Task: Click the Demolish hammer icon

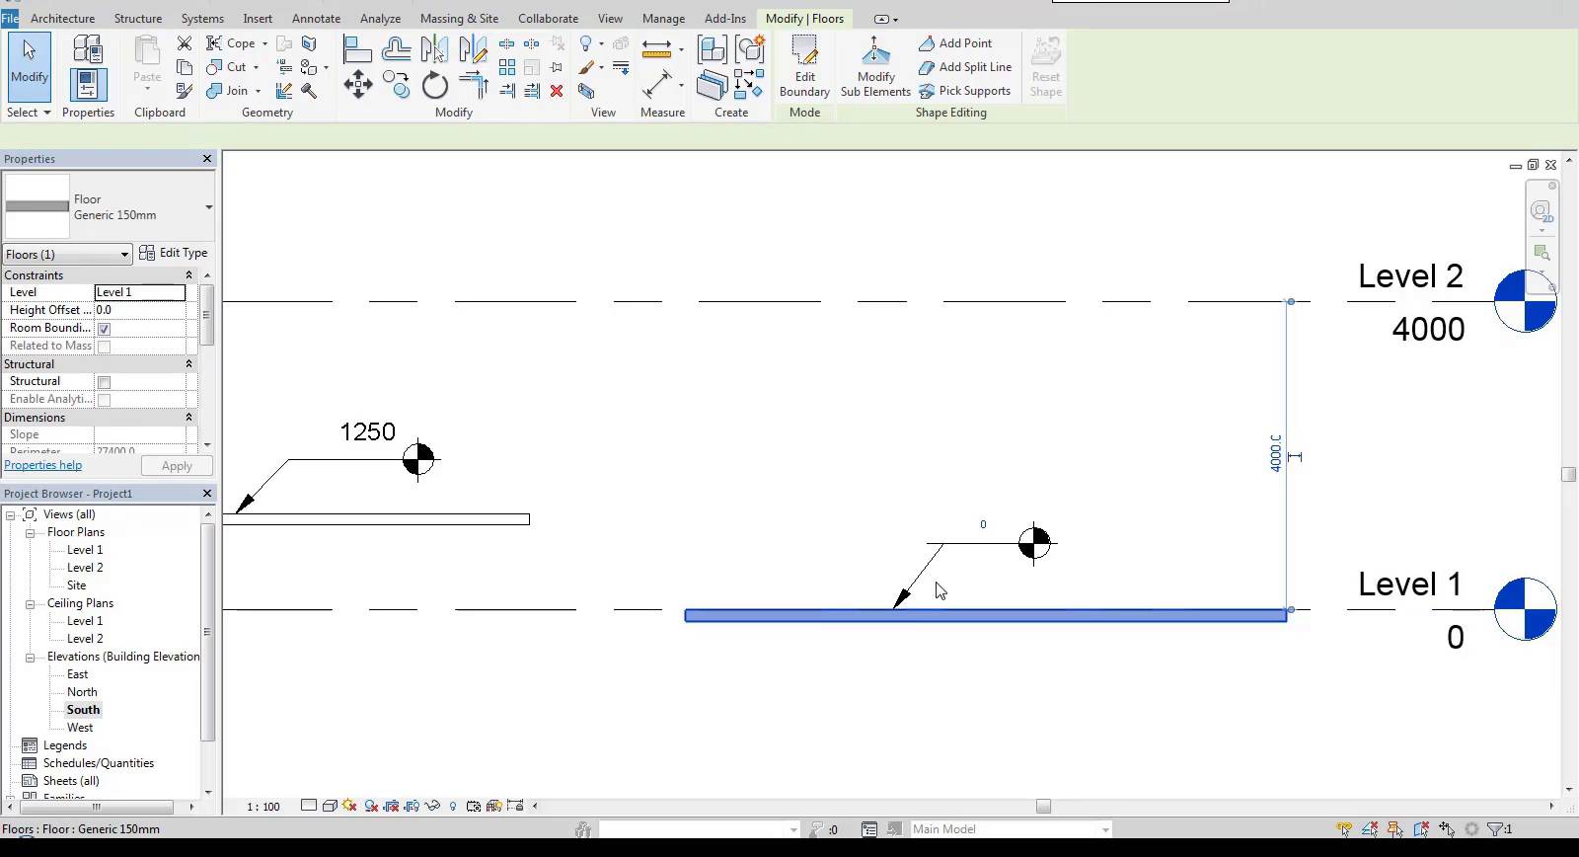Action: point(309,91)
